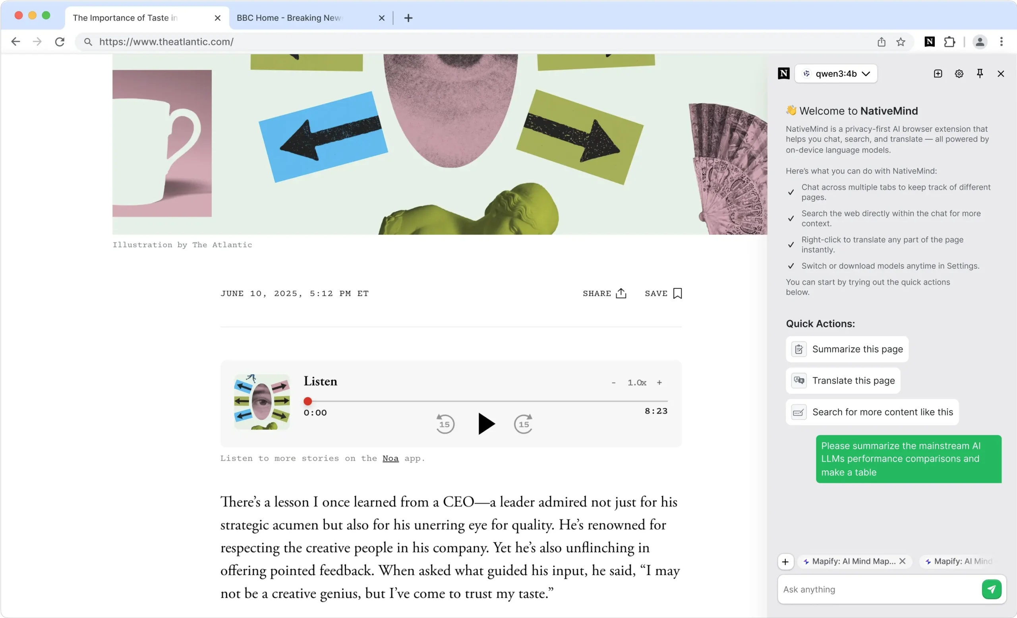This screenshot has height=618, width=1017.
Task: Open a new browser tab
Action: pyautogui.click(x=408, y=18)
